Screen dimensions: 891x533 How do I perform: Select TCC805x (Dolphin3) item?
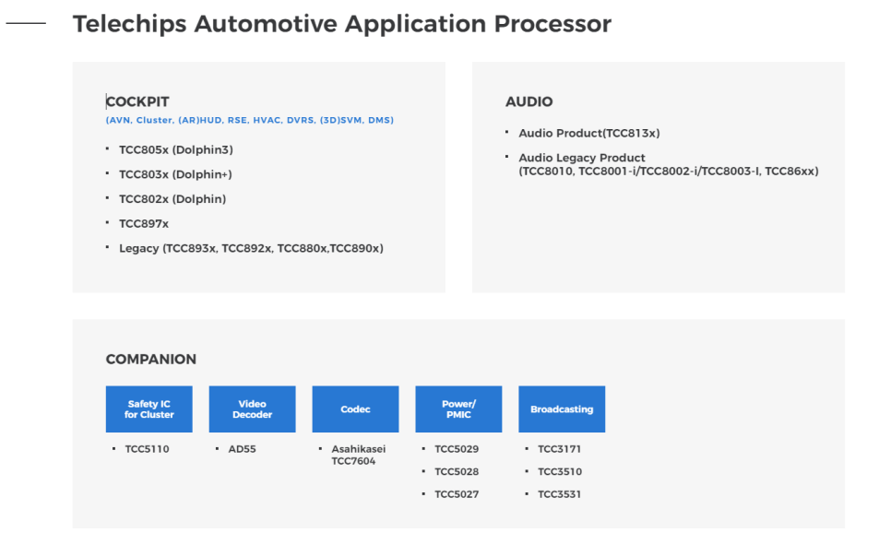tap(176, 150)
